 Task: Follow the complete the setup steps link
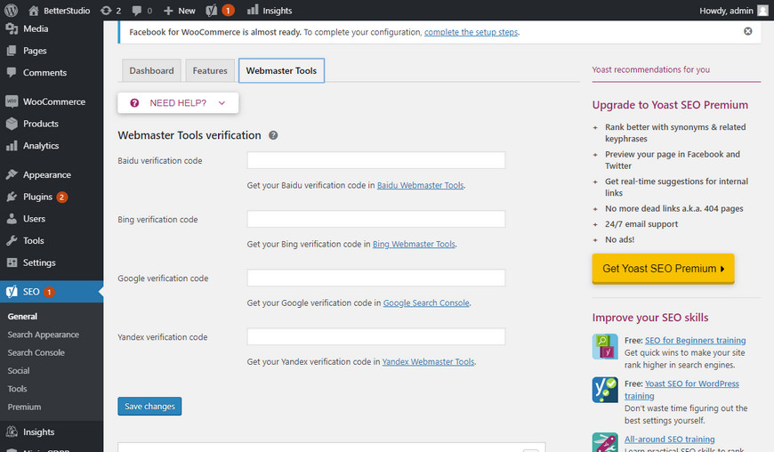471,32
